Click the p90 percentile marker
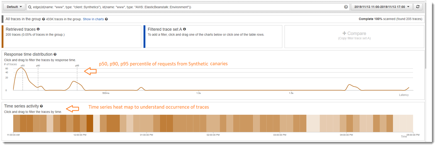Viewport: 437px width, 147px height. click(x=38, y=66)
